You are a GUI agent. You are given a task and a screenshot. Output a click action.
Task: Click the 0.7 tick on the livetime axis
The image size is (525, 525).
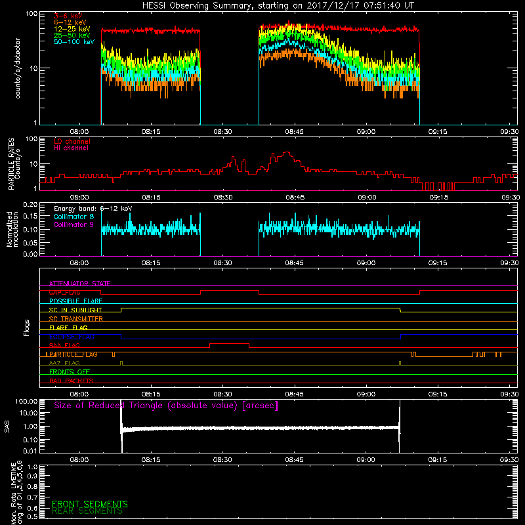click(x=32, y=497)
